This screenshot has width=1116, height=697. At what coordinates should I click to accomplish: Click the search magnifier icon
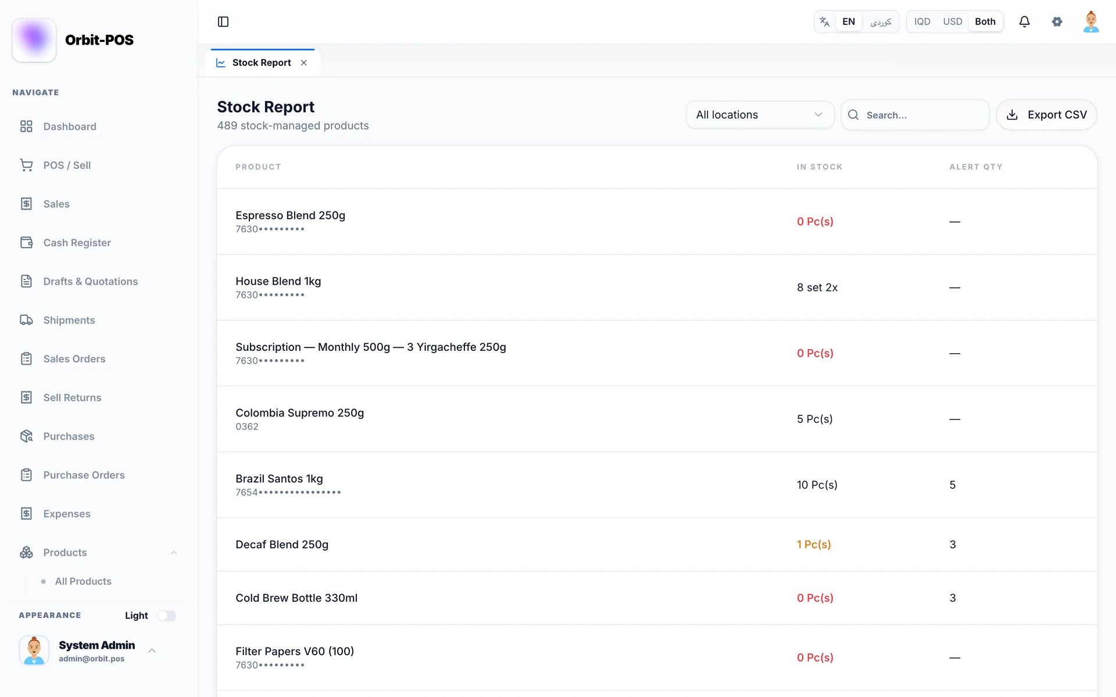[x=853, y=115]
